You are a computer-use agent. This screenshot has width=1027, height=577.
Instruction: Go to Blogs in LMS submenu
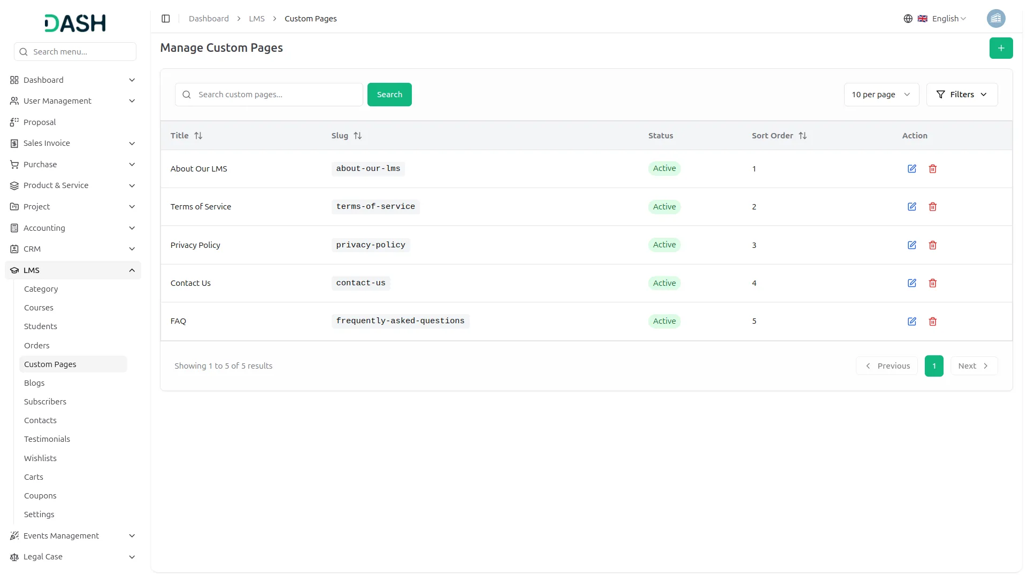(34, 383)
